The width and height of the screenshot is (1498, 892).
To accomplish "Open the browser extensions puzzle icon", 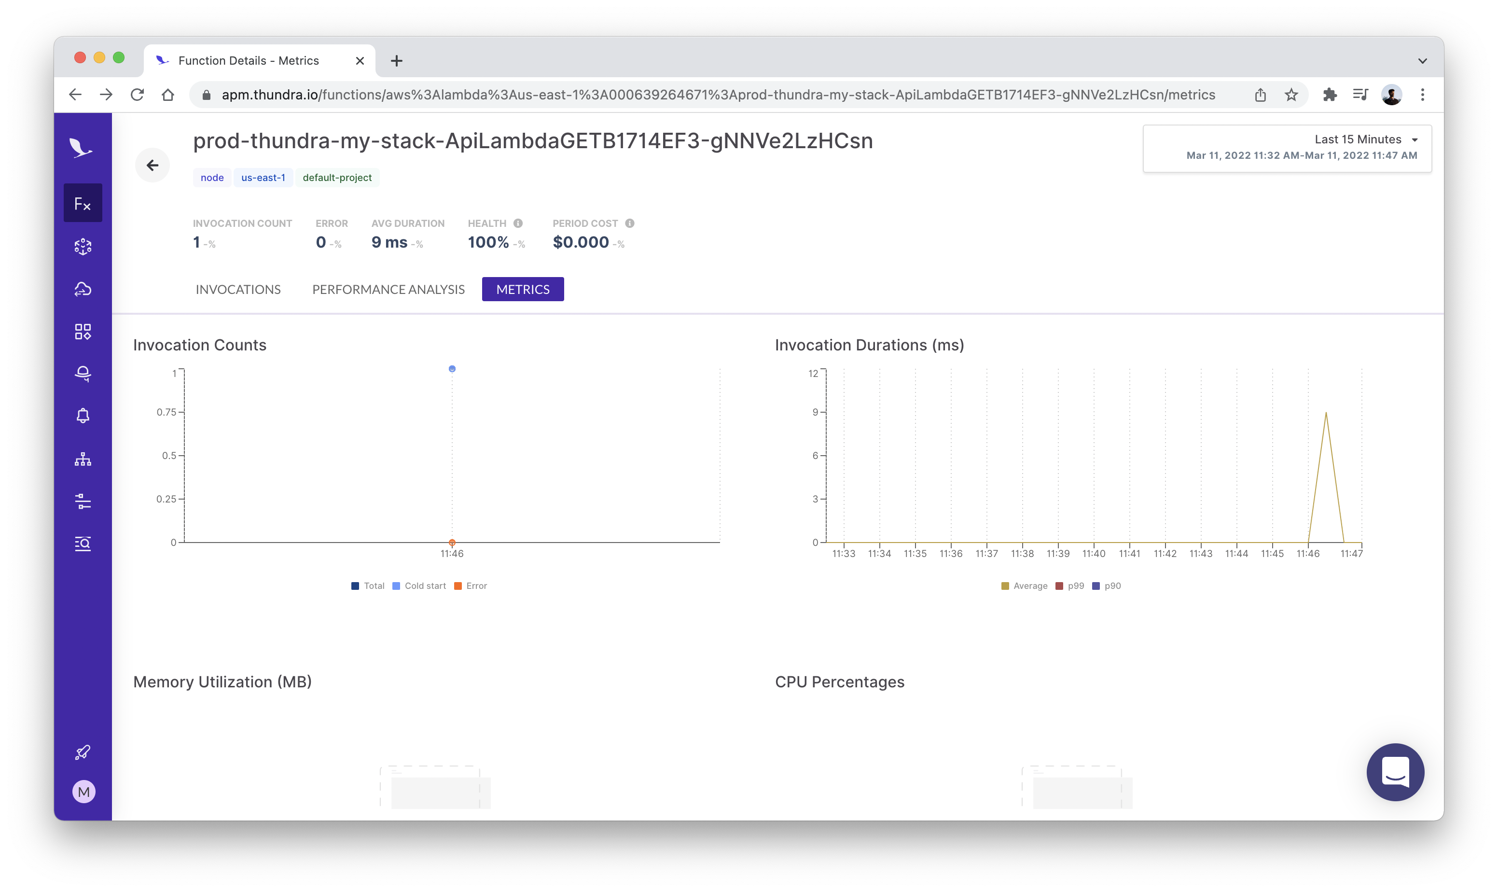I will pyautogui.click(x=1330, y=95).
